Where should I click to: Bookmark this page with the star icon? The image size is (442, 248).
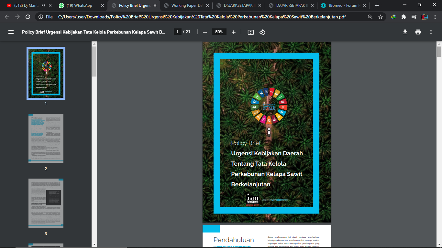(x=381, y=17)
